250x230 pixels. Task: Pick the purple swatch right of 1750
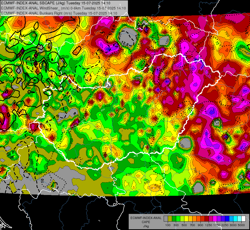click(x=219, y=219)
